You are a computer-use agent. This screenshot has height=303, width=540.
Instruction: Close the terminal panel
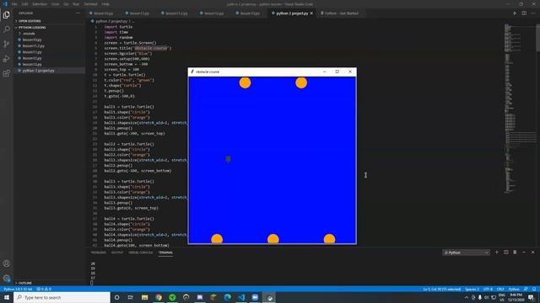pyautogui.click(x=532, y=252)
